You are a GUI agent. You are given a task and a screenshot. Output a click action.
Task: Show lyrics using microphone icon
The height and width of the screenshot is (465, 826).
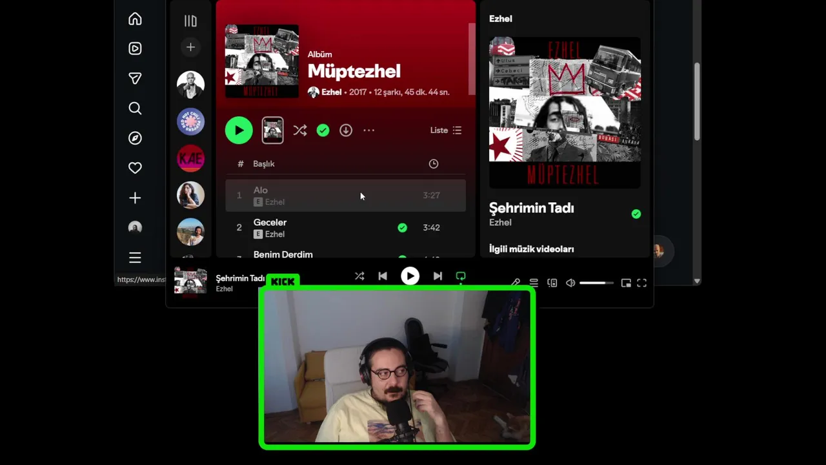click(516, 283)
